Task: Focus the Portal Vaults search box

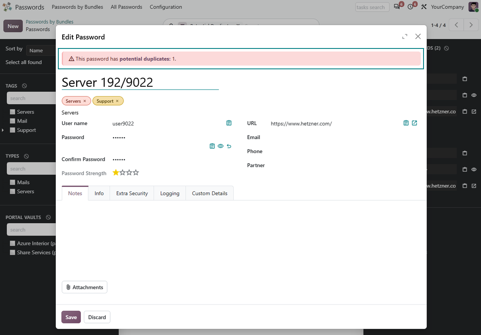Action: pyautogui.click(x=31, y=230)
